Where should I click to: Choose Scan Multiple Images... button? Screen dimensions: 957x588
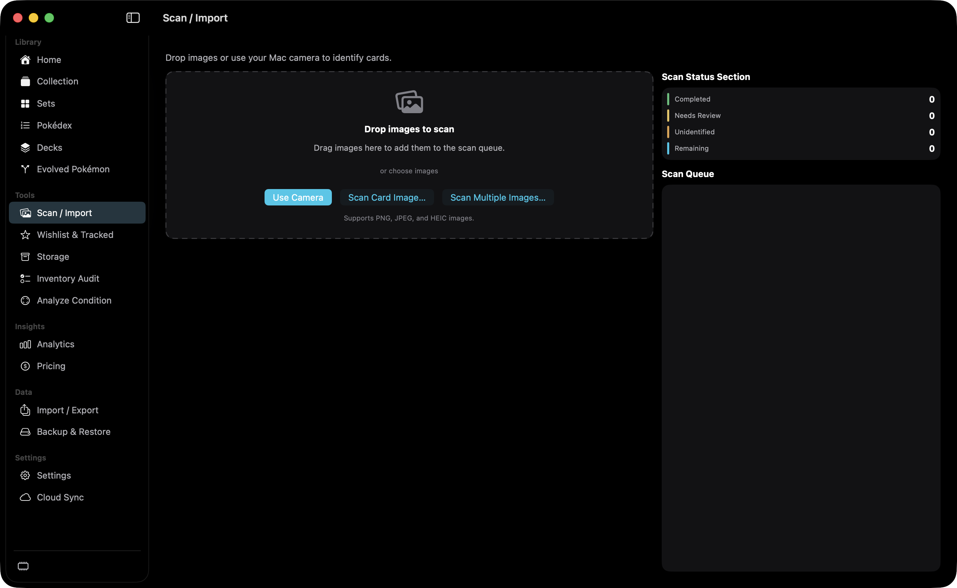click(x=498, y=198)
